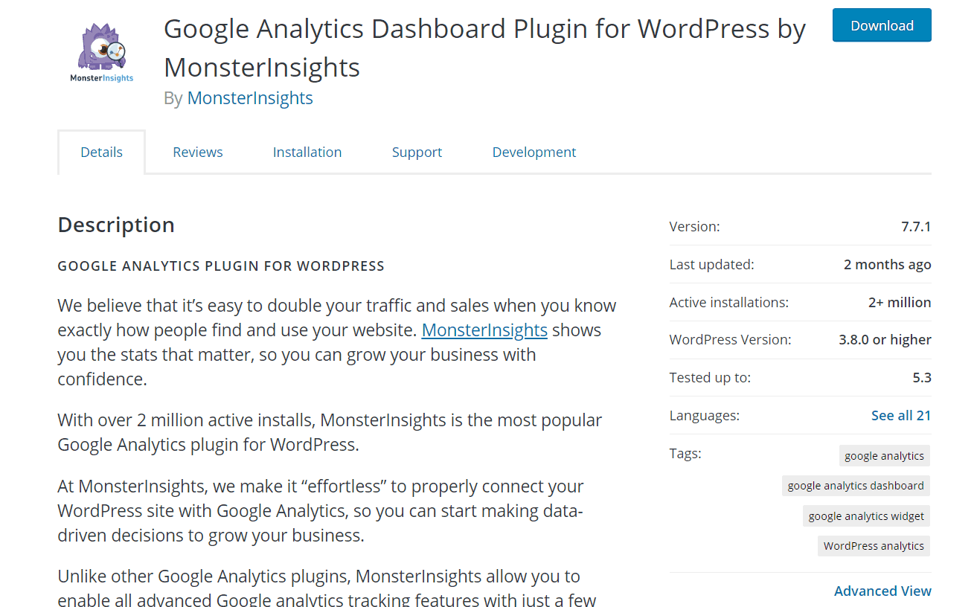Viewport: 974px width, 607px height.
Task: Click the 'google analytics widget' tag
Action: click(x=866, y=516)
